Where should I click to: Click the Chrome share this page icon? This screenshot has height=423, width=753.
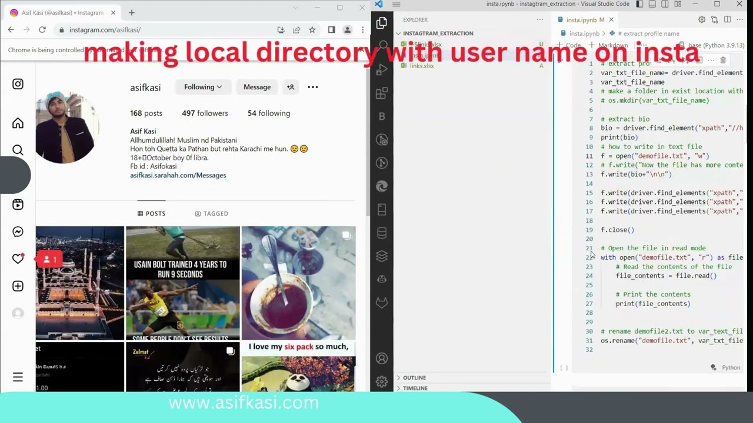pyautogui.click(x=296, y=30)
